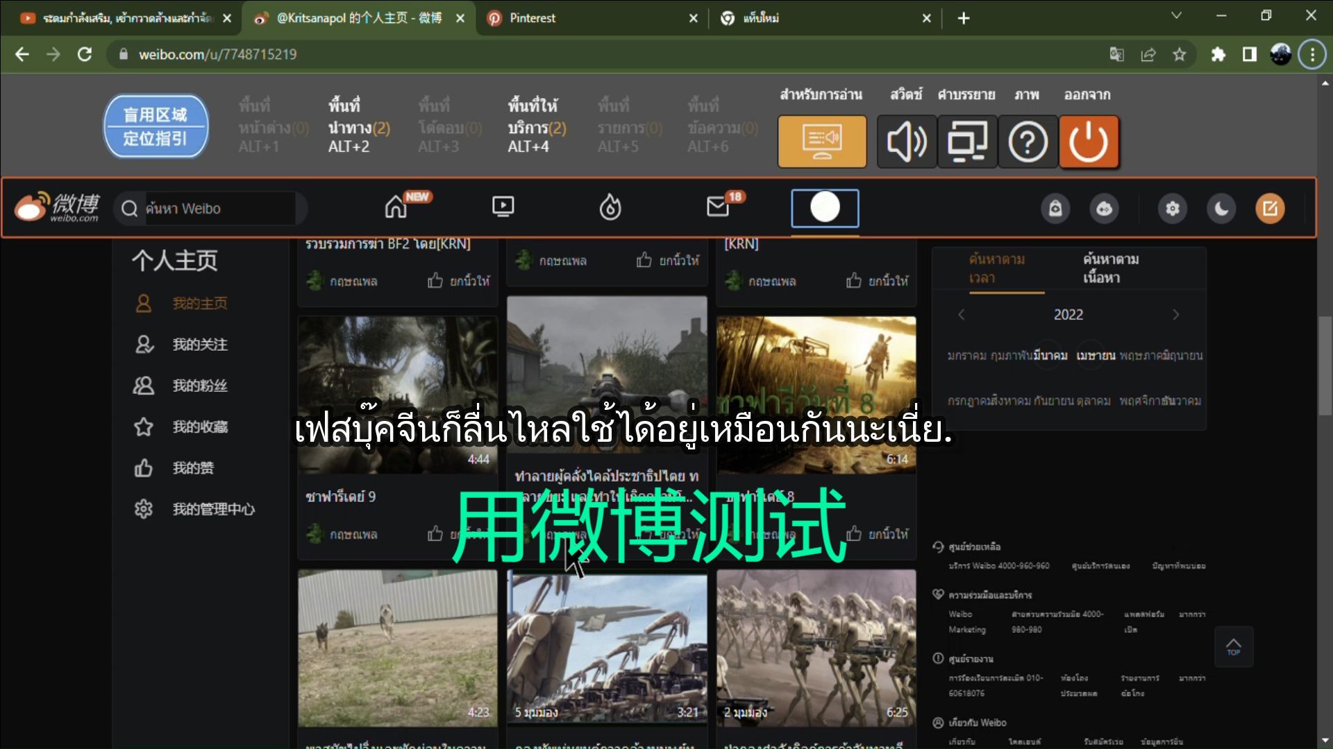Screen dimensions: 1333x749
Task: Open the messages envelope with 18 badge
Action: point(718,207)
